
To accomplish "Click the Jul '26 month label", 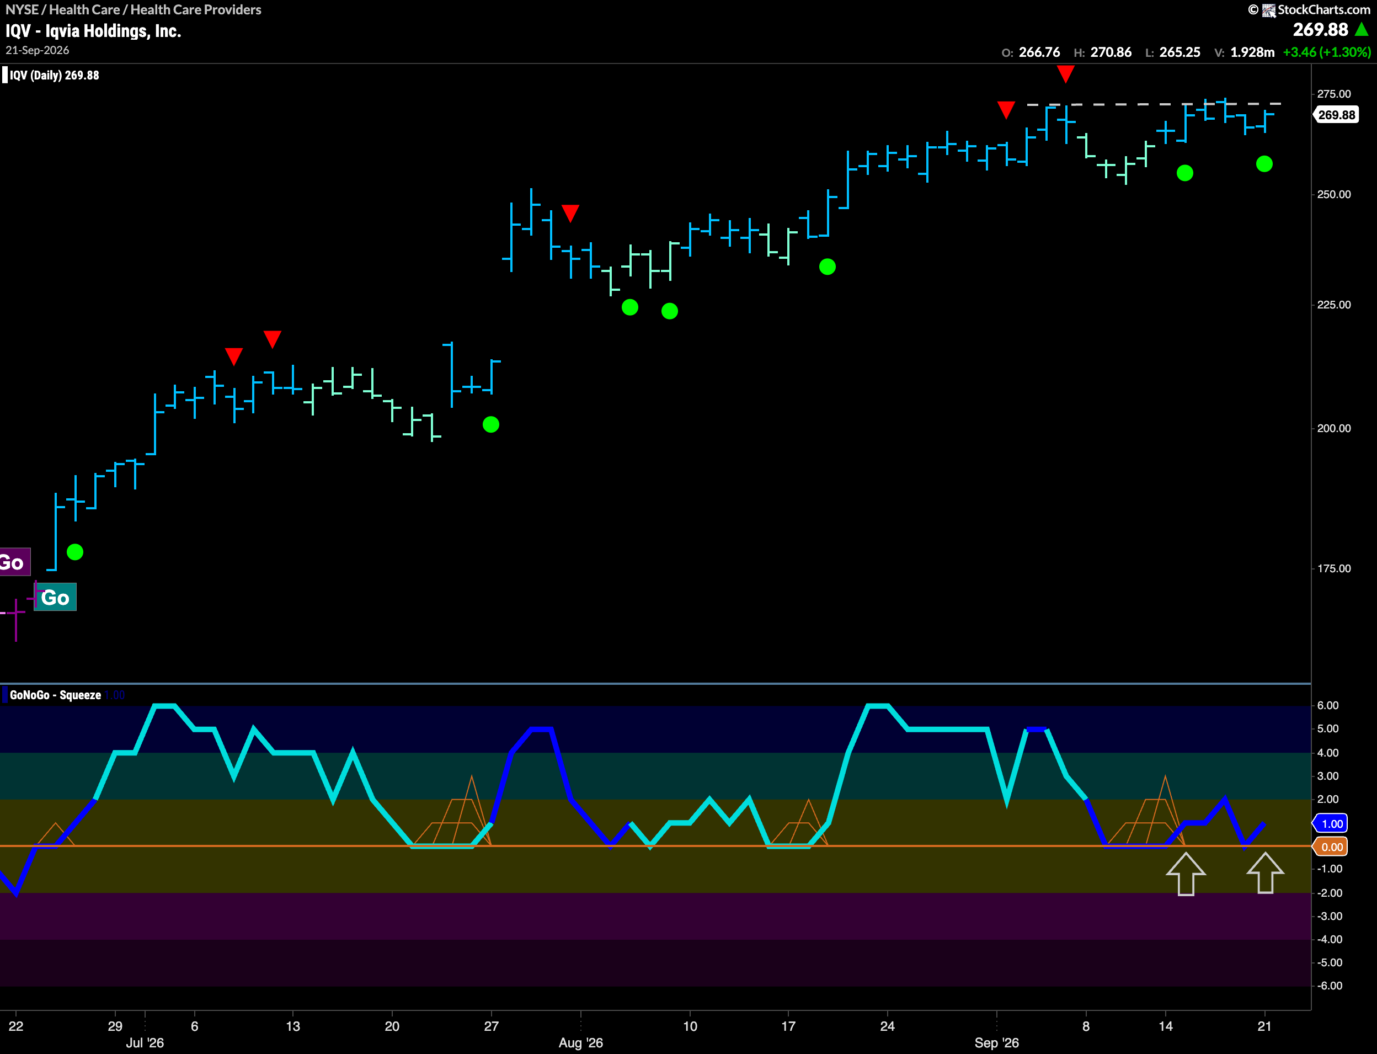I will [x=145, y=1043].
